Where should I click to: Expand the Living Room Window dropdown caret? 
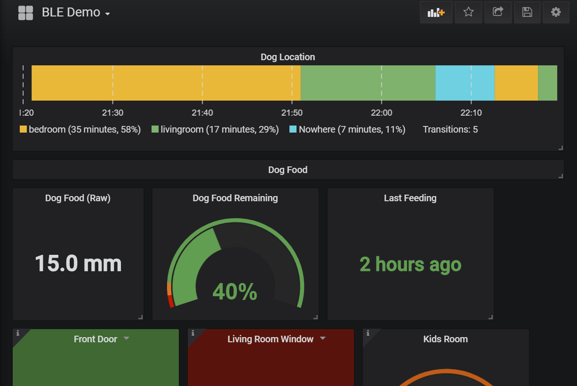(x=323, y=339)
